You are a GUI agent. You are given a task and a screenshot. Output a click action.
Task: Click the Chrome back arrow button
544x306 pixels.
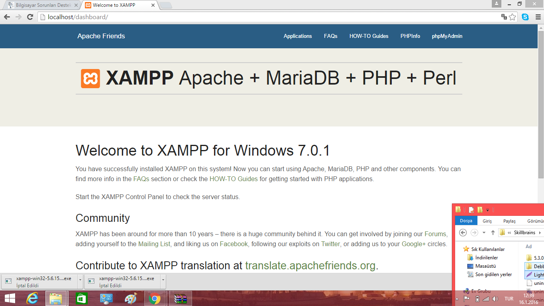pyautogui.click(x=7, y=17)
